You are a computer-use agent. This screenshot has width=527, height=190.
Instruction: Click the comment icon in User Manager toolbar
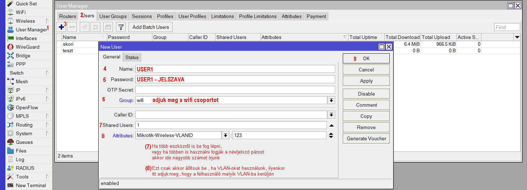click(108, 27)
